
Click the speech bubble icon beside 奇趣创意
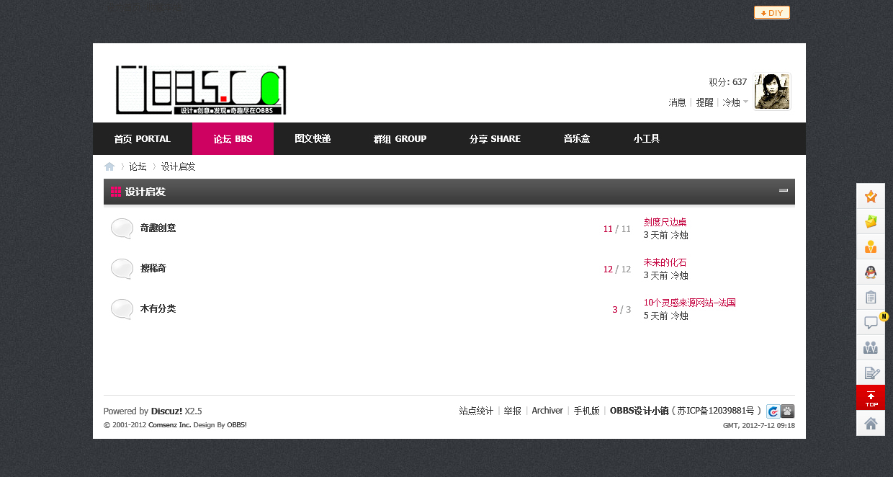[x=122, y=228]
